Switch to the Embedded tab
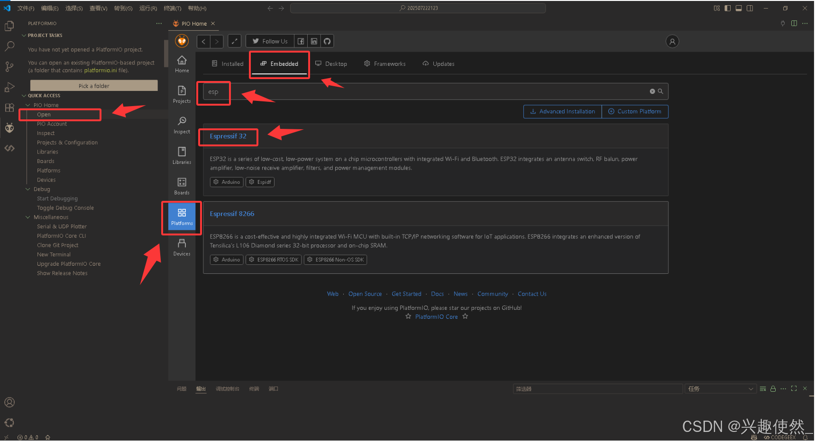 pyautogui.click(x=280, y=64)
